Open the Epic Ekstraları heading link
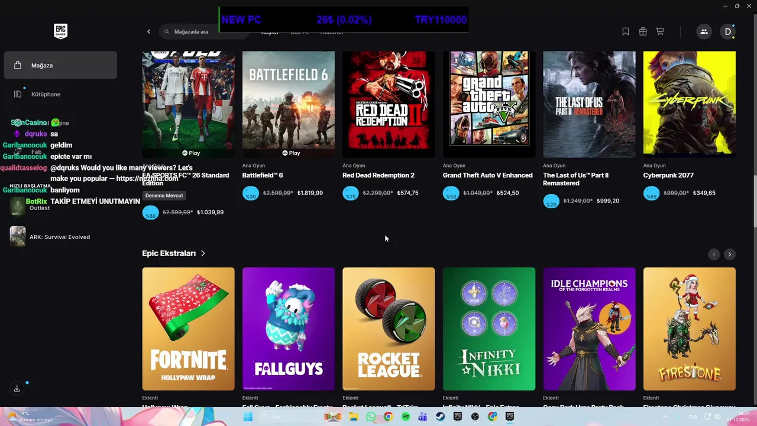 point(169,253)
